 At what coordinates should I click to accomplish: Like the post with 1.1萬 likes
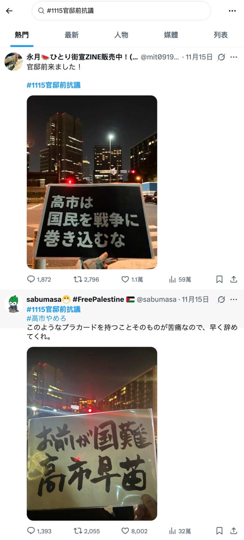tap(132, 279)
